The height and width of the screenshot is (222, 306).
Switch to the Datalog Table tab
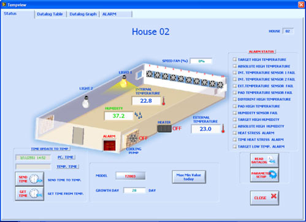tap(50, 14)
